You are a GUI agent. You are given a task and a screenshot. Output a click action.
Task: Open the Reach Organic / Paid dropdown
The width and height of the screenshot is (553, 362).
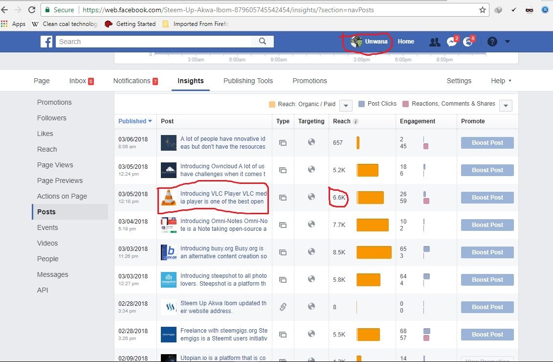coord(346,106)
